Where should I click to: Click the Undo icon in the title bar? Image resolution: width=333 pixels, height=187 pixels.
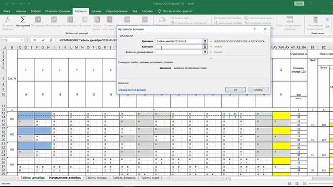[14, 4]
